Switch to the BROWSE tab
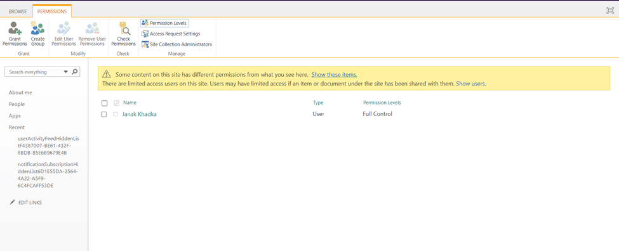619x251 pixels. point(18,11)
